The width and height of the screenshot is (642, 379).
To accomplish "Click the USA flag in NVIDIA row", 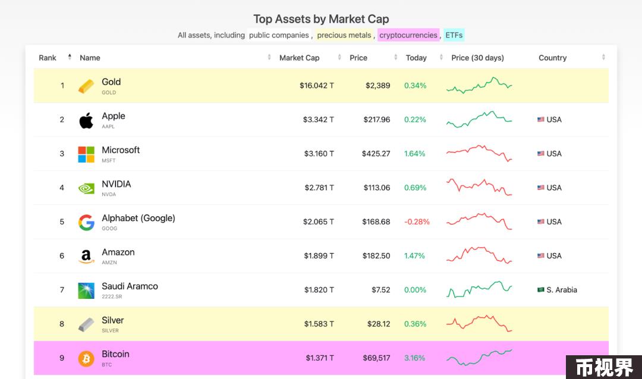I will [541, 188].
